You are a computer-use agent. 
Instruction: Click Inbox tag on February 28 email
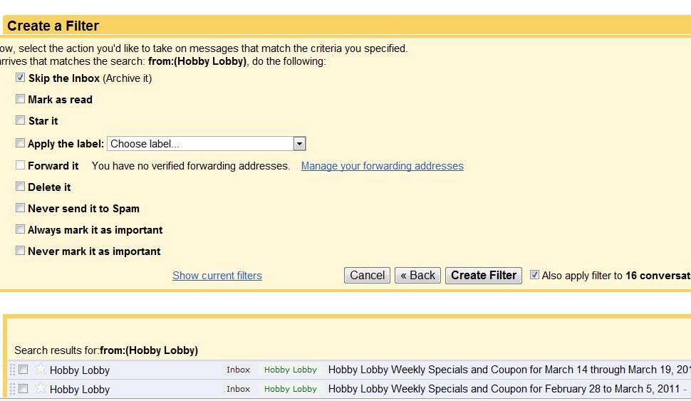239,389
